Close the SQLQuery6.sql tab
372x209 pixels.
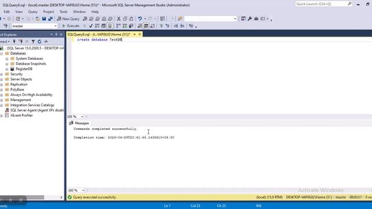pos(139,34)
